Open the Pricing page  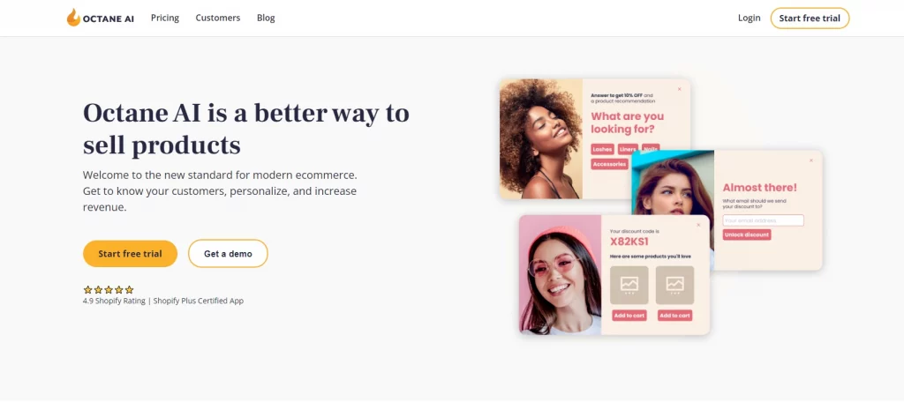coord(165,18)
